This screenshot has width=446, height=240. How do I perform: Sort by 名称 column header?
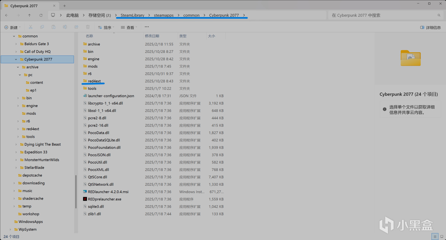[90, 36]
